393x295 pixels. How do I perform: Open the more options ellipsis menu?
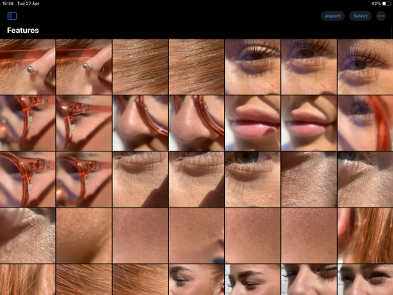click(381, 16)
